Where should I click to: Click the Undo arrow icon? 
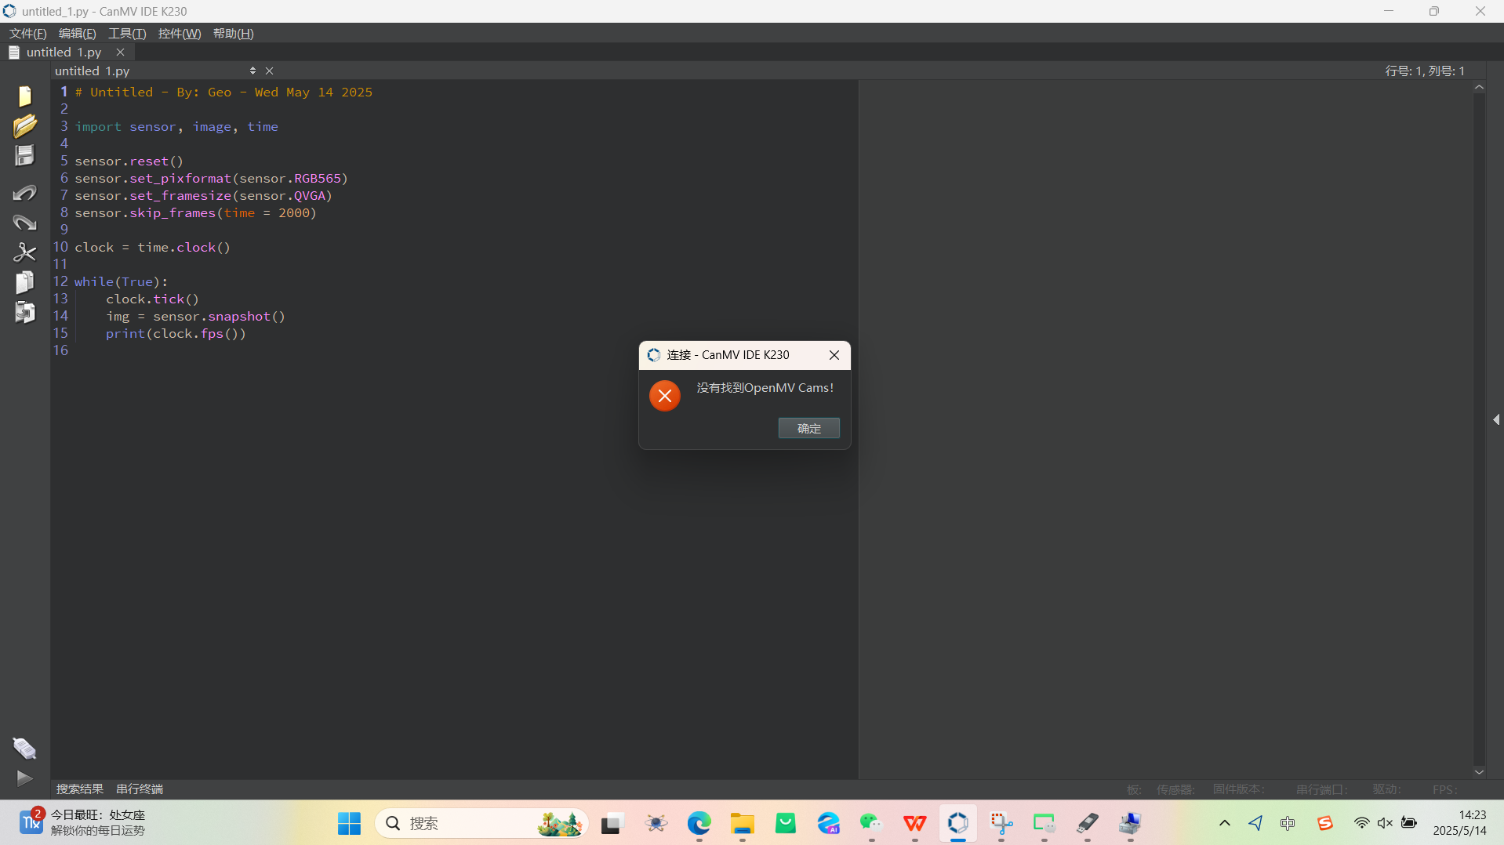coord(24,193)
